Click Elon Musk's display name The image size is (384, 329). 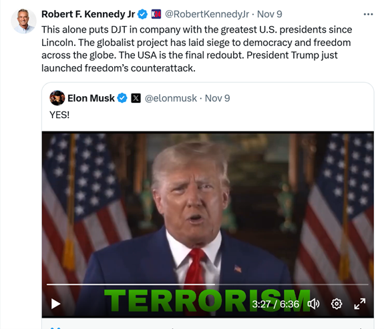pyautogui.click(x=91, y=98)
